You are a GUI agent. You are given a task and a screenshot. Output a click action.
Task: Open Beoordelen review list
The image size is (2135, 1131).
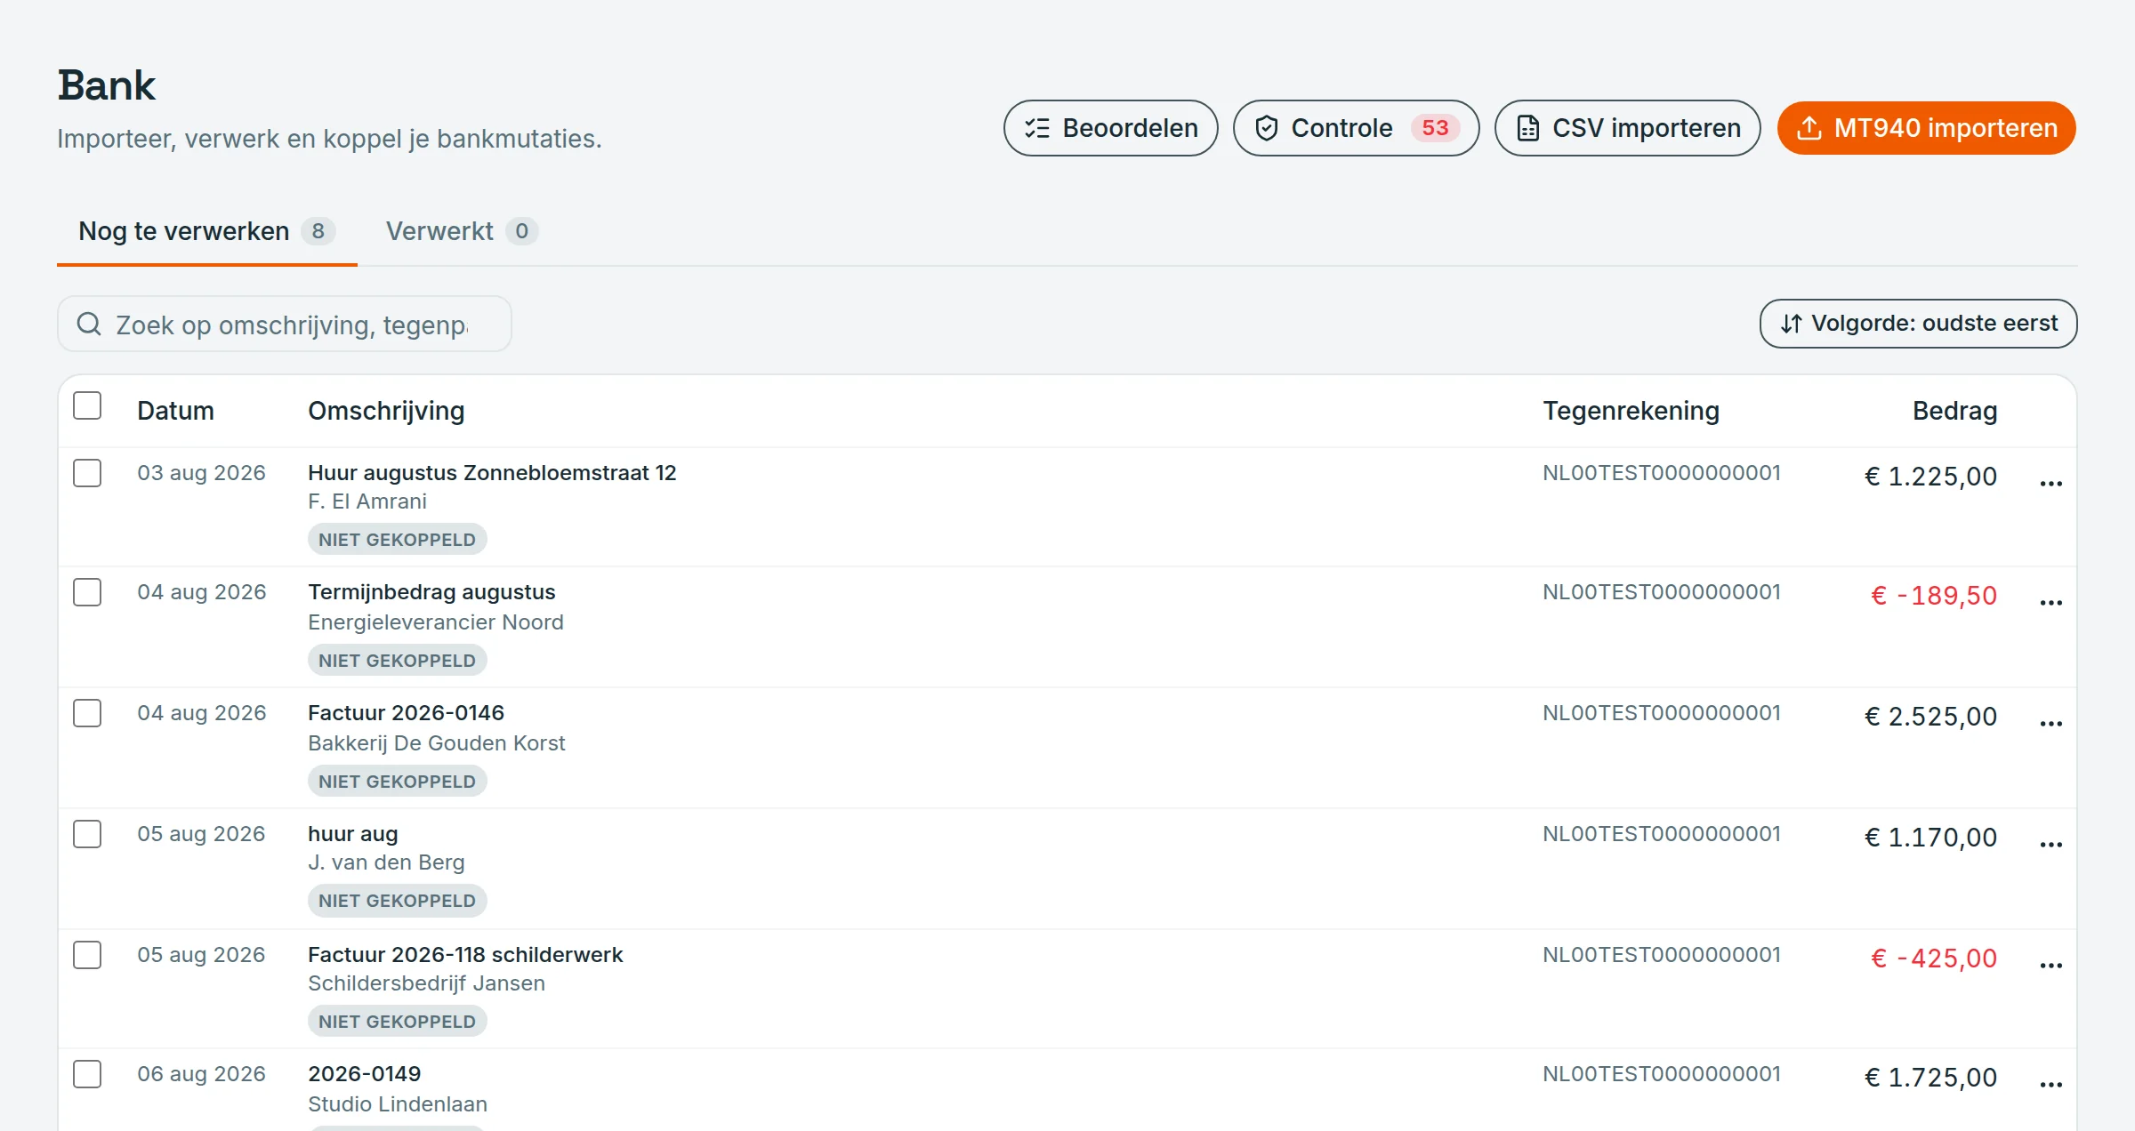[1110, 128]
